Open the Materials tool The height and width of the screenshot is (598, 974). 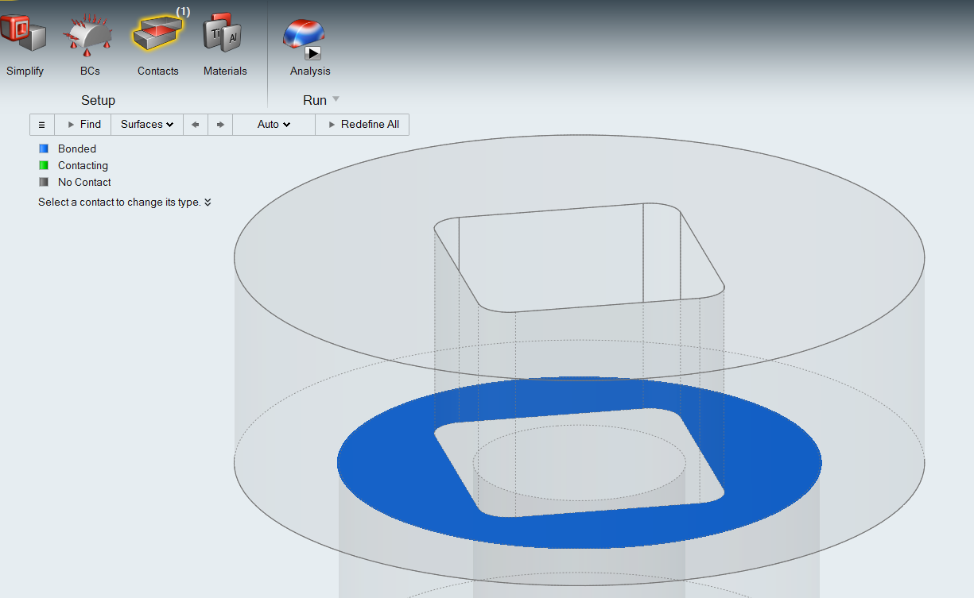pyautogui.click(x=224, y=36)
